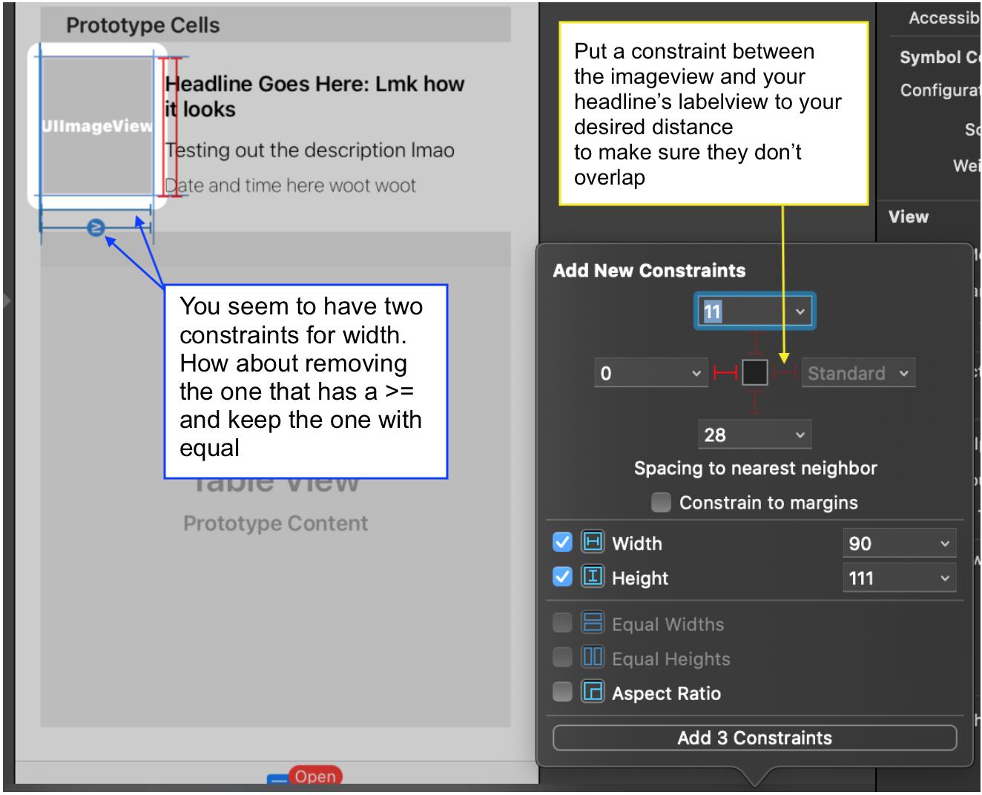Click the Height constraint icon
The width and height of the screenshot is (982, 795).
[592, 576]
